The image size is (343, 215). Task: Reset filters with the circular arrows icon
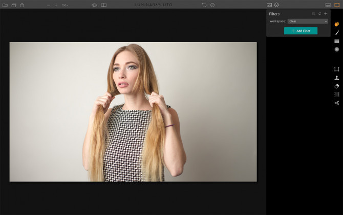click(x=319, y=14)
